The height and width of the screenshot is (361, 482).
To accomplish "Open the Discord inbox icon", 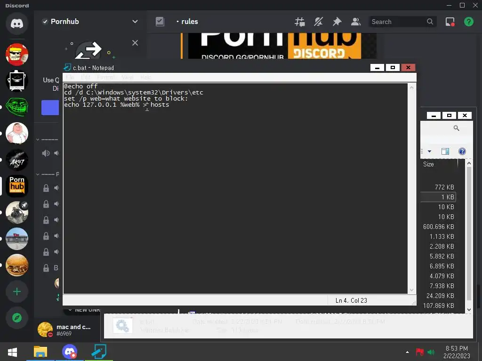I will click(450, 22).
